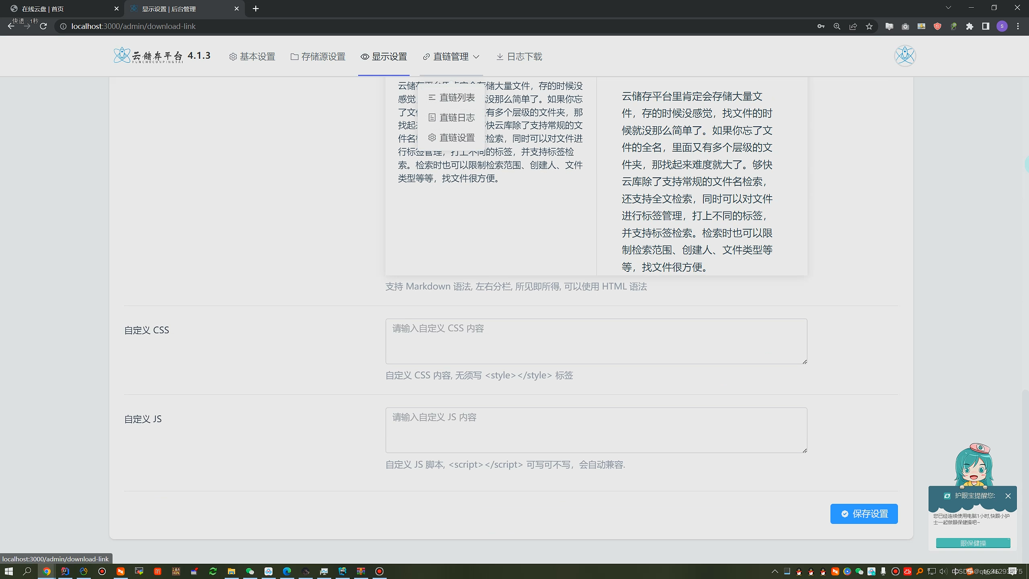Image resolution: width=1029 pixels, height=579 pixels.
Task: Open the volume control in the system tray
Action: click(943, 571)
